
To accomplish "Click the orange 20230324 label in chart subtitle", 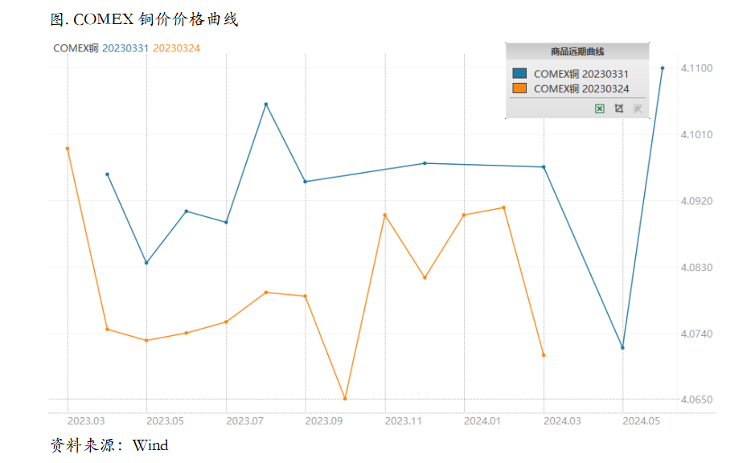I will click(176, 48).
